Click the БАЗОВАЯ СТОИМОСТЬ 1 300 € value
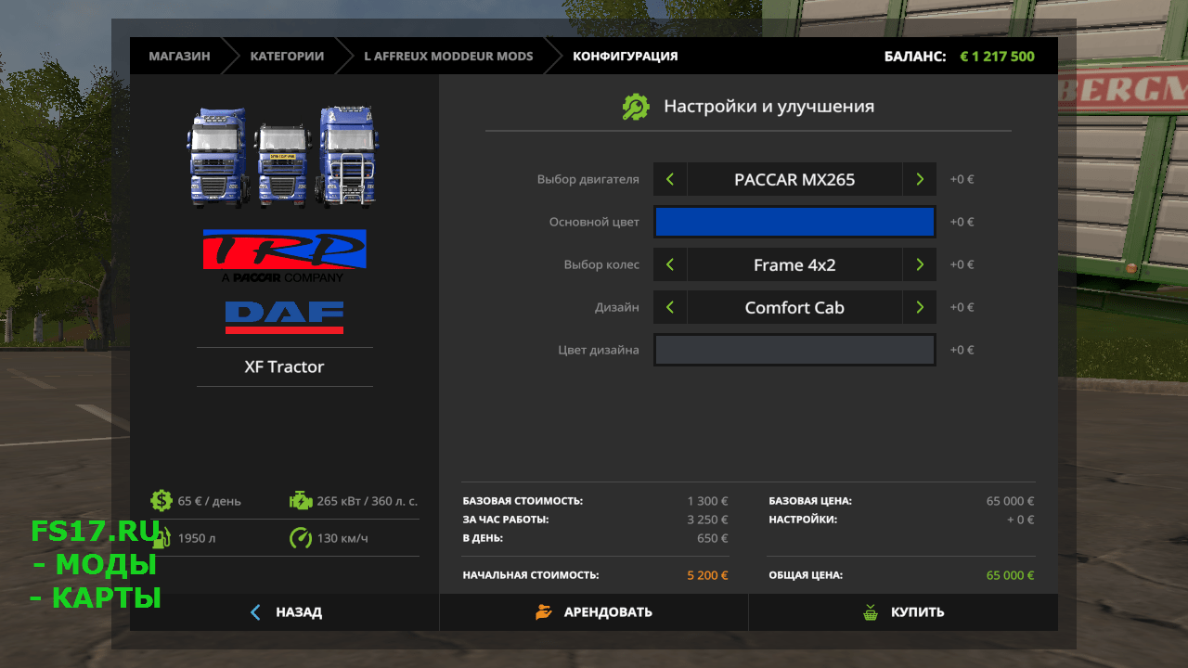 point(707,501)
